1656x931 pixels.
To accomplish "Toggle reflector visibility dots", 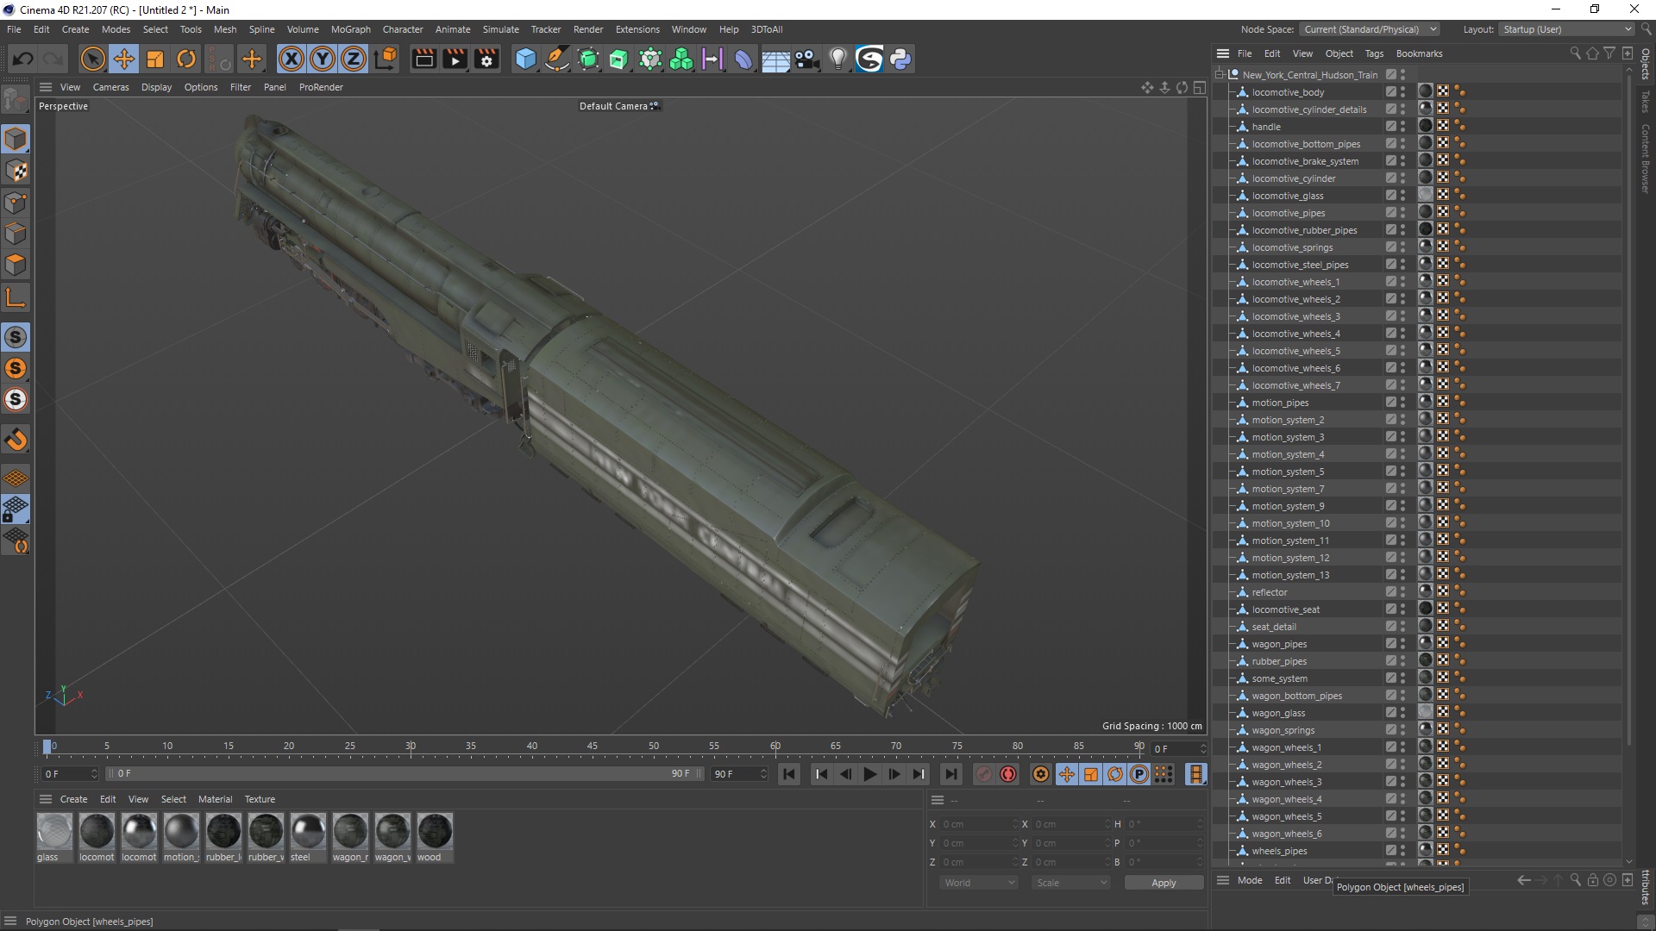I will [x=1402, y=592].
